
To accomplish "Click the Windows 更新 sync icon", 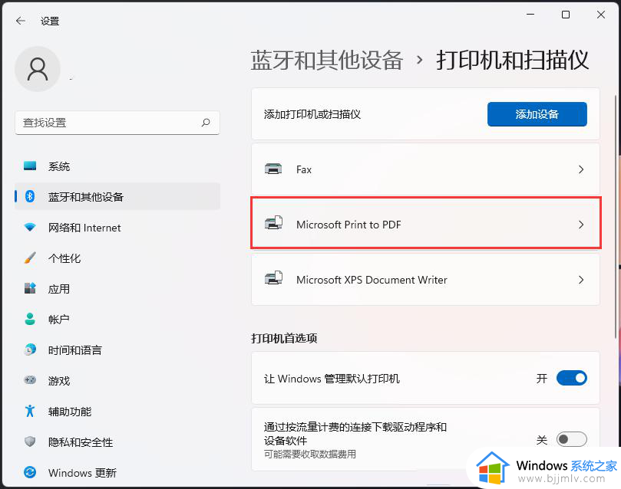I will 30,472.
